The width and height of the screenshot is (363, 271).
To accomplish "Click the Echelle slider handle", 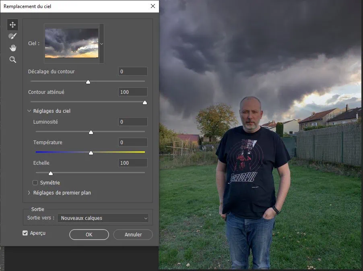I will 51,173.
